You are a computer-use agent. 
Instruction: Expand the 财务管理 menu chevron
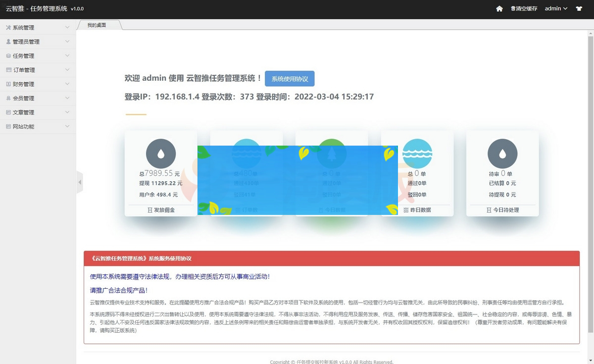tap(67, 84)
